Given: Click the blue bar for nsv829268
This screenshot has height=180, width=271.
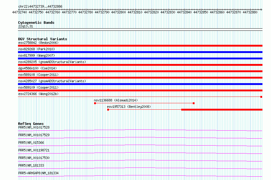Looking at the screenshot, I should tap(140, 52).
